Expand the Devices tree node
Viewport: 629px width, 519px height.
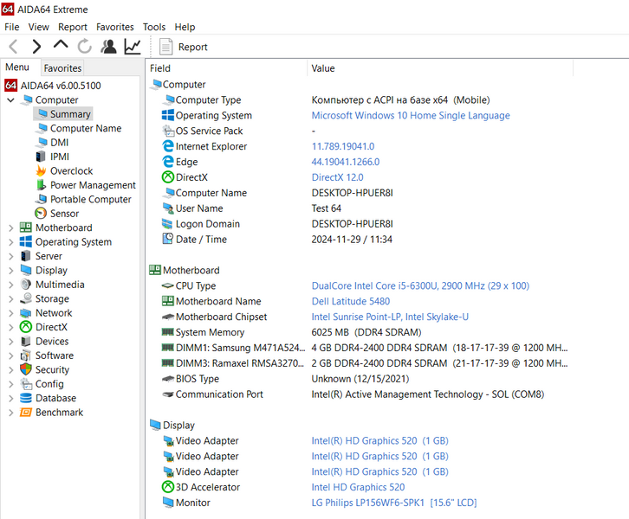point(11,342)
